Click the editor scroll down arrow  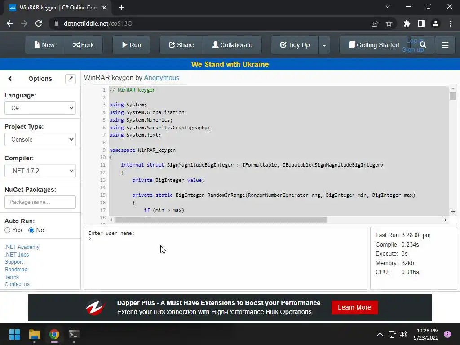pyautogui.click(x=453, y=212)
